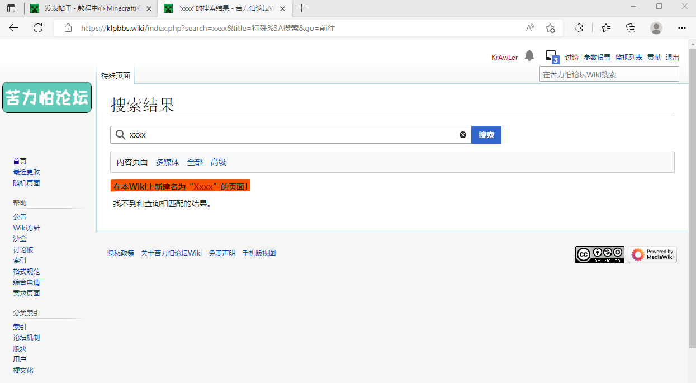Click the 退出 logout link
The width and height of the screenshot is (696, 383).
673,58
